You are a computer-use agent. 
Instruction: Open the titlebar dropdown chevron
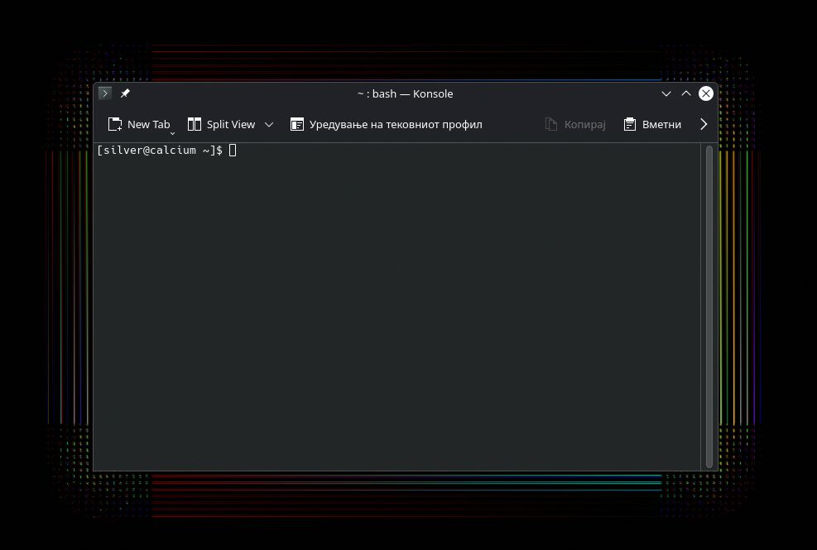pyautogui.click(x=666, y=93)
